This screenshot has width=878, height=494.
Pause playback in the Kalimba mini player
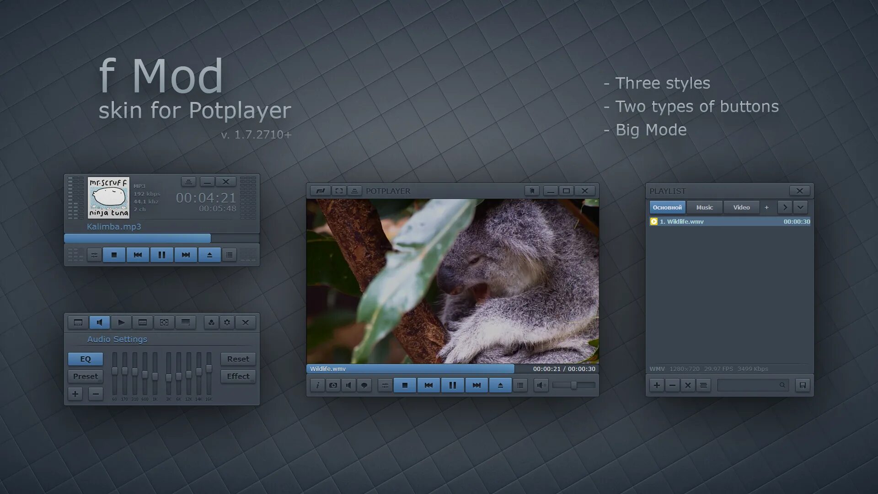coord(161,255)
